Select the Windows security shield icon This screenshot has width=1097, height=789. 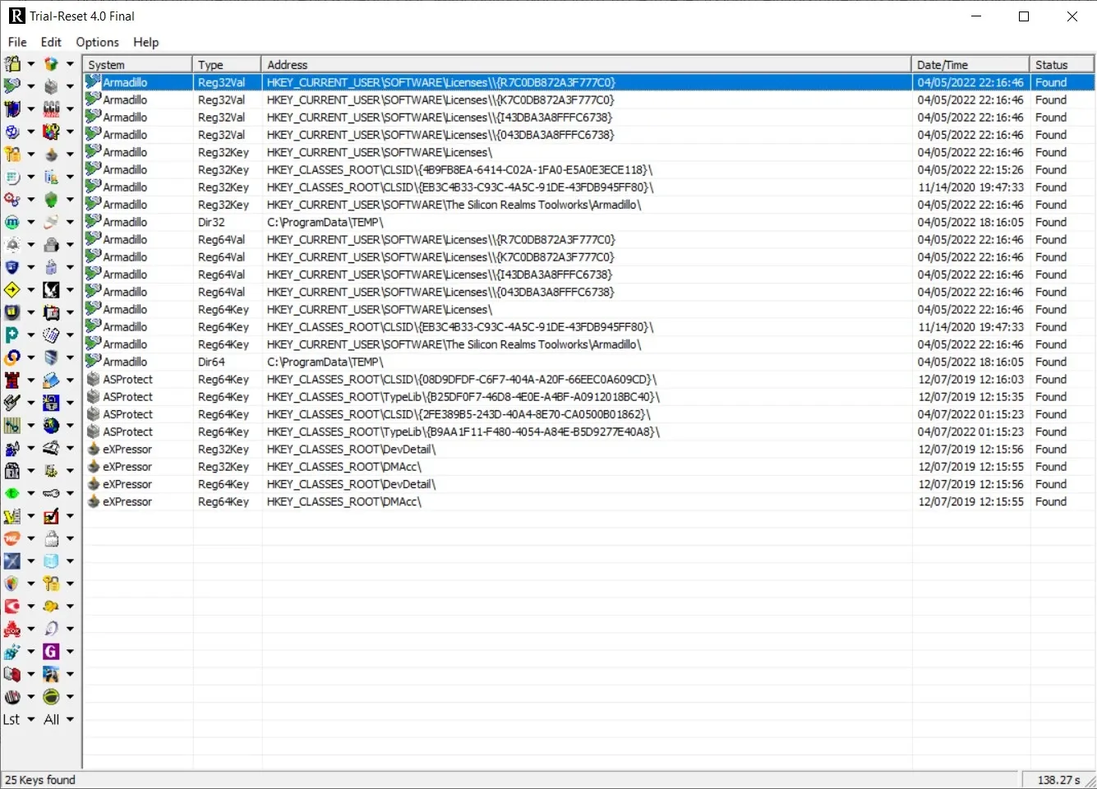click(12, 584)
